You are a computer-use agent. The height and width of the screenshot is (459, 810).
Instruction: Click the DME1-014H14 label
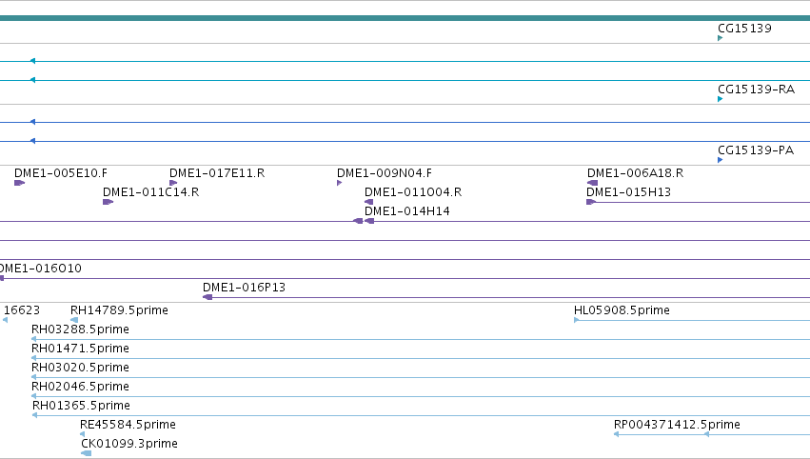coord(407,211)
